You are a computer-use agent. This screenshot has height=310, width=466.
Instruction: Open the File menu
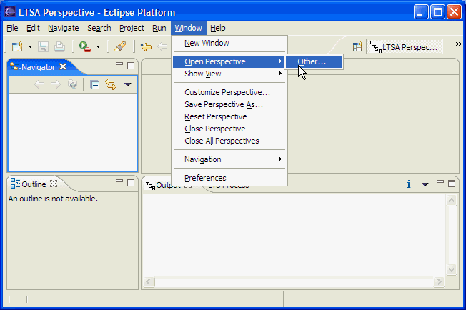tap(12, 28)
